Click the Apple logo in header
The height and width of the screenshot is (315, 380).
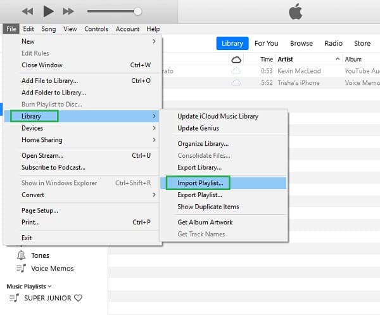(x=295, y=11)
